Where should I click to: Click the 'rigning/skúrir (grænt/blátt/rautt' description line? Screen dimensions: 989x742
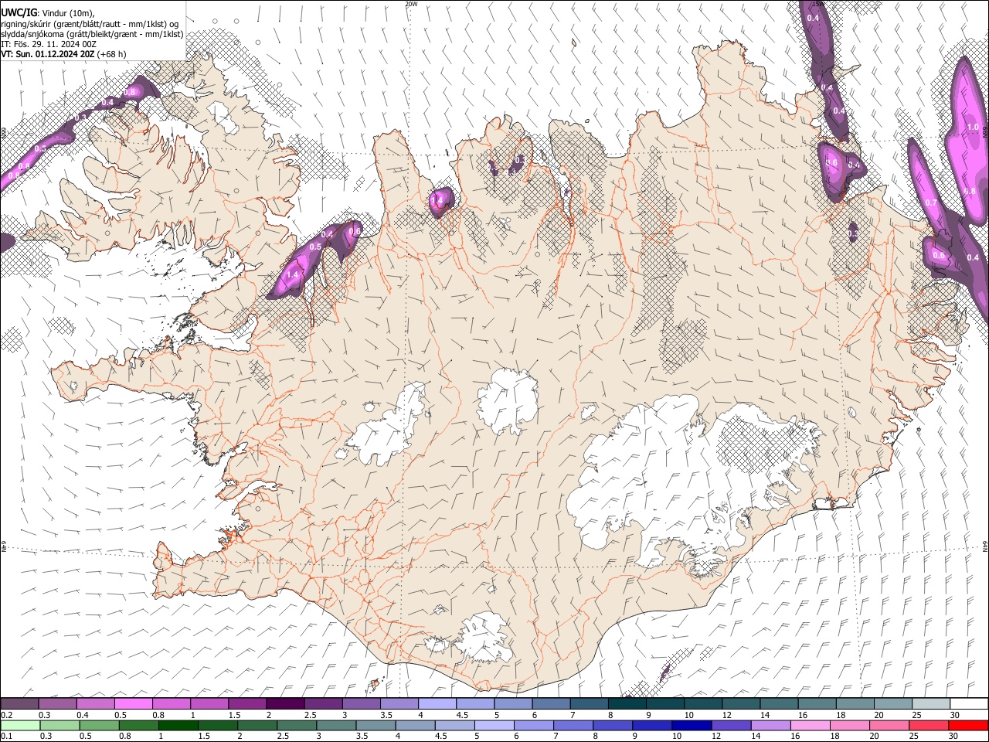click(89, 24)
